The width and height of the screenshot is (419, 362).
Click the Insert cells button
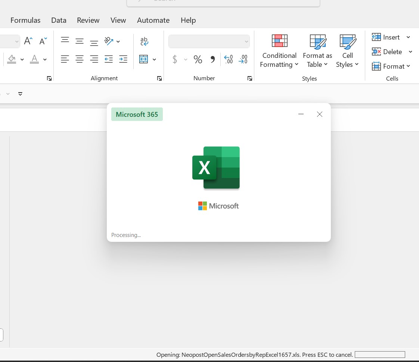(x=386, y=37)
